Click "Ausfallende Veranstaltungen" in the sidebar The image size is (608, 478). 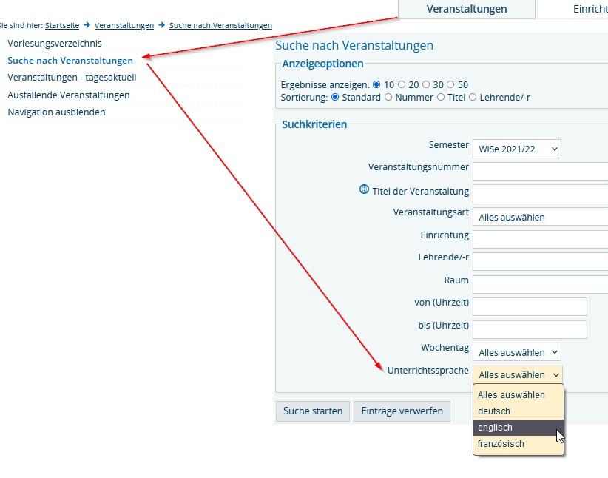(x=68, y=95)
